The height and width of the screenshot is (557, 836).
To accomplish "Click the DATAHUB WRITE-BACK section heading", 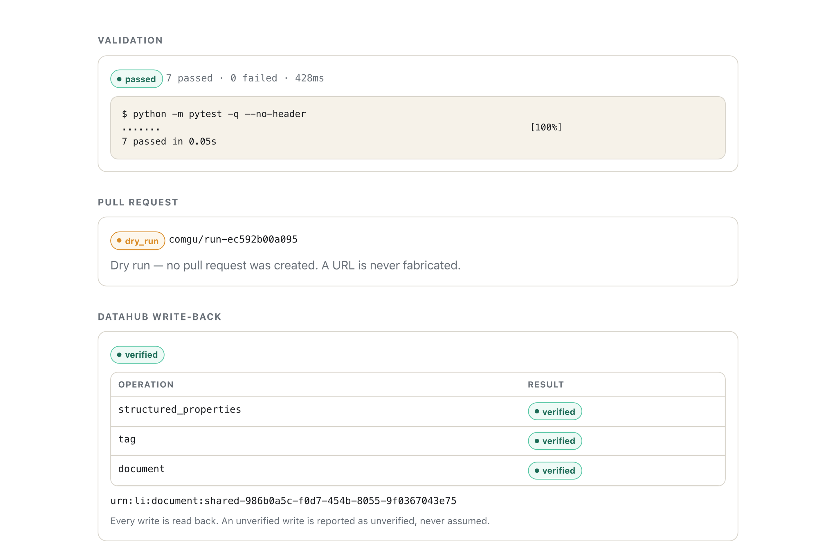I will [x=160, y=317].
